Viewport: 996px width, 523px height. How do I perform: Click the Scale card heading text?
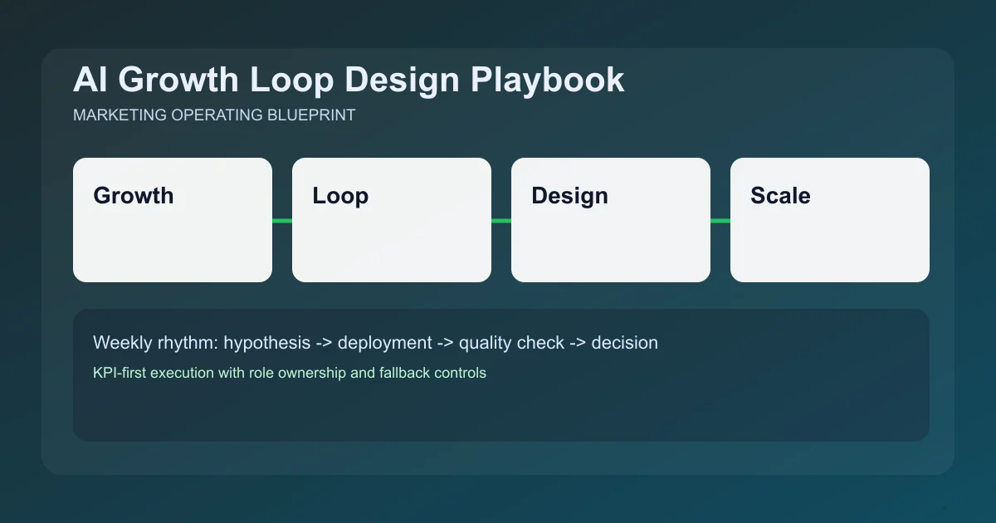click(x=780, y=196)
